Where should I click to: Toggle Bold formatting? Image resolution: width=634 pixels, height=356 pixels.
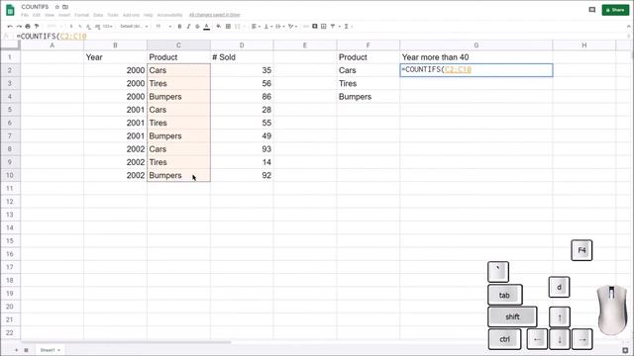point(179,27)
